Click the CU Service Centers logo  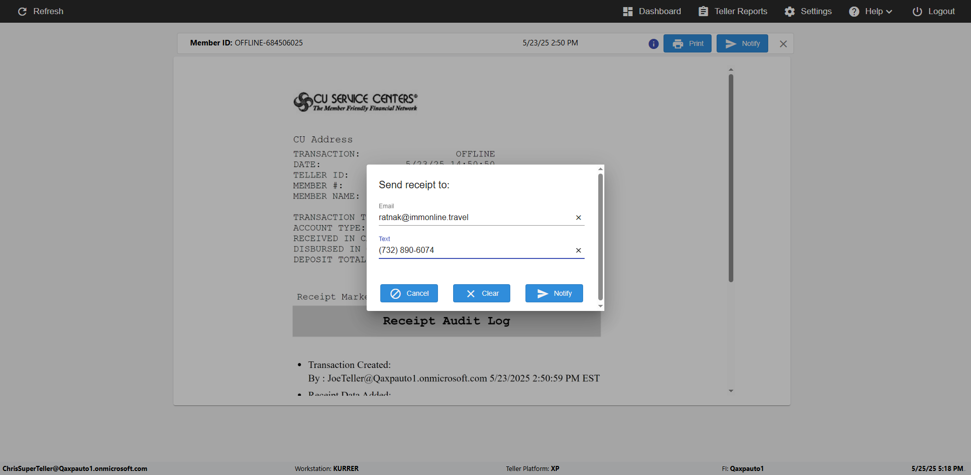[x=356, y=102]
